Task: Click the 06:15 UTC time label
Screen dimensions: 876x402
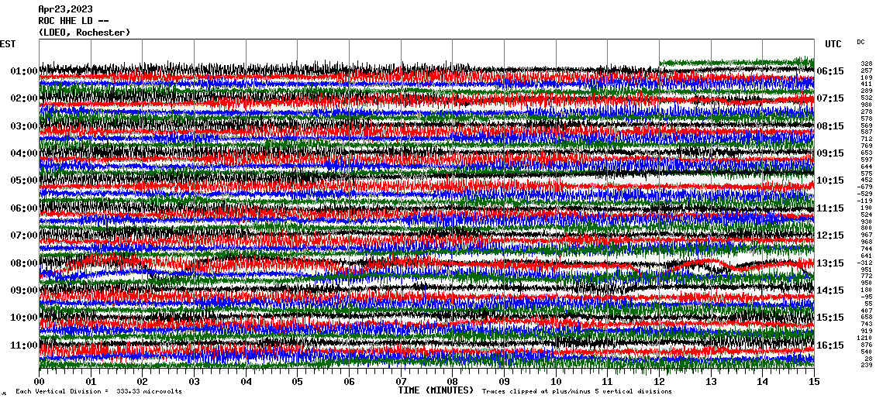Action: point(830,71)
